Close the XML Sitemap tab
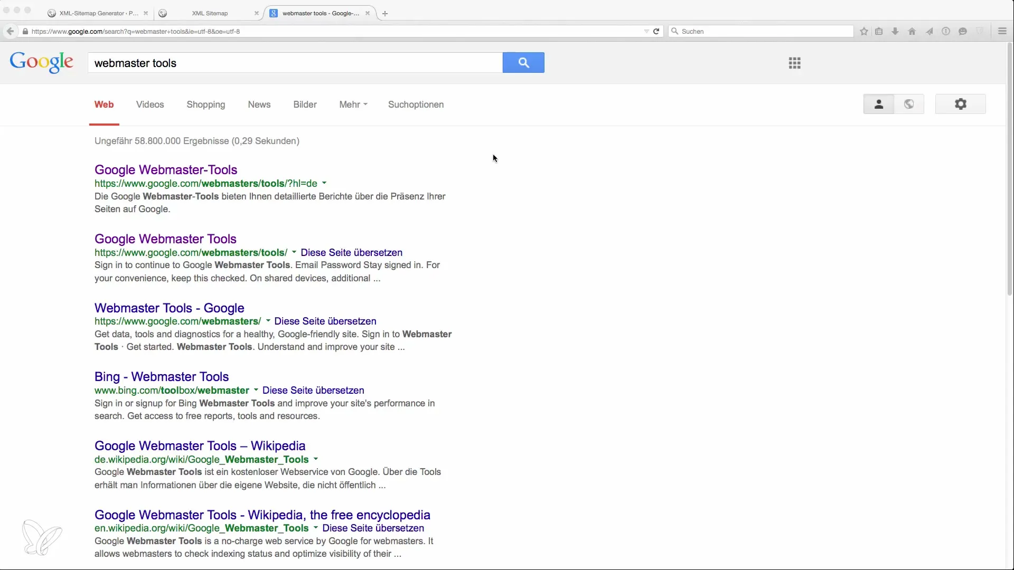 tap(257, 13)
